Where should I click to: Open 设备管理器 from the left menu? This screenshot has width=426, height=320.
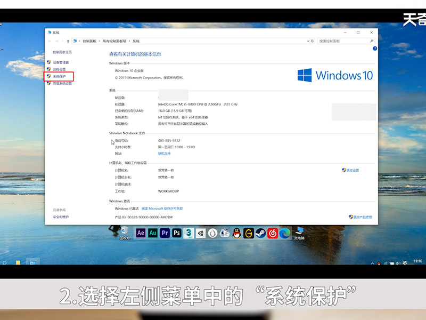point(61,62)
